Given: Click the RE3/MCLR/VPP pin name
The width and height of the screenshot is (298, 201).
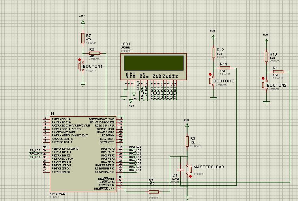Looking at the screenshot, I should (104, 189).
